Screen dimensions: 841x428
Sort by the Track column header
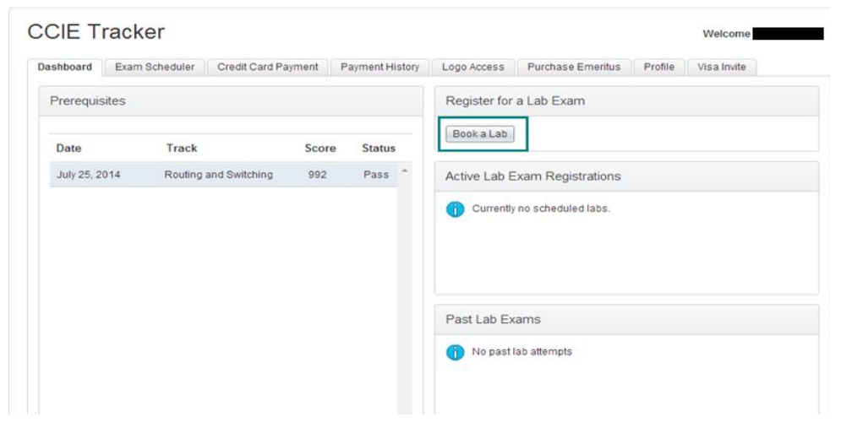click(x=182, y=149)
